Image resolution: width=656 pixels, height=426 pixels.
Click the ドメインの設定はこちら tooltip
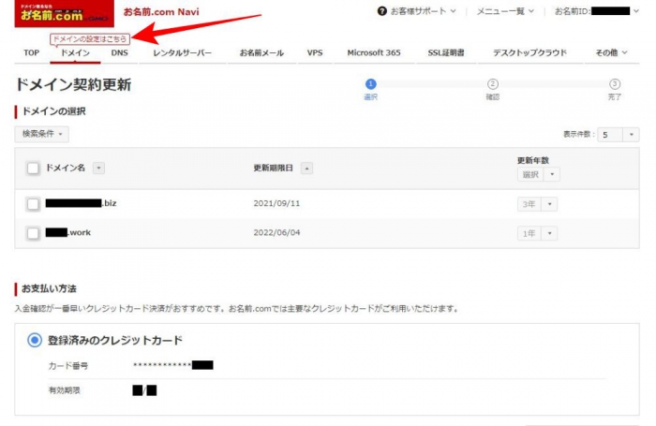pyautogui.click(x=90, y=39)
